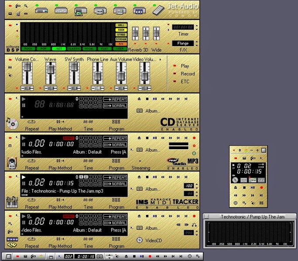Click the magnifier icon in the top bar
298x261 pixels.
[x=26, y=6]
